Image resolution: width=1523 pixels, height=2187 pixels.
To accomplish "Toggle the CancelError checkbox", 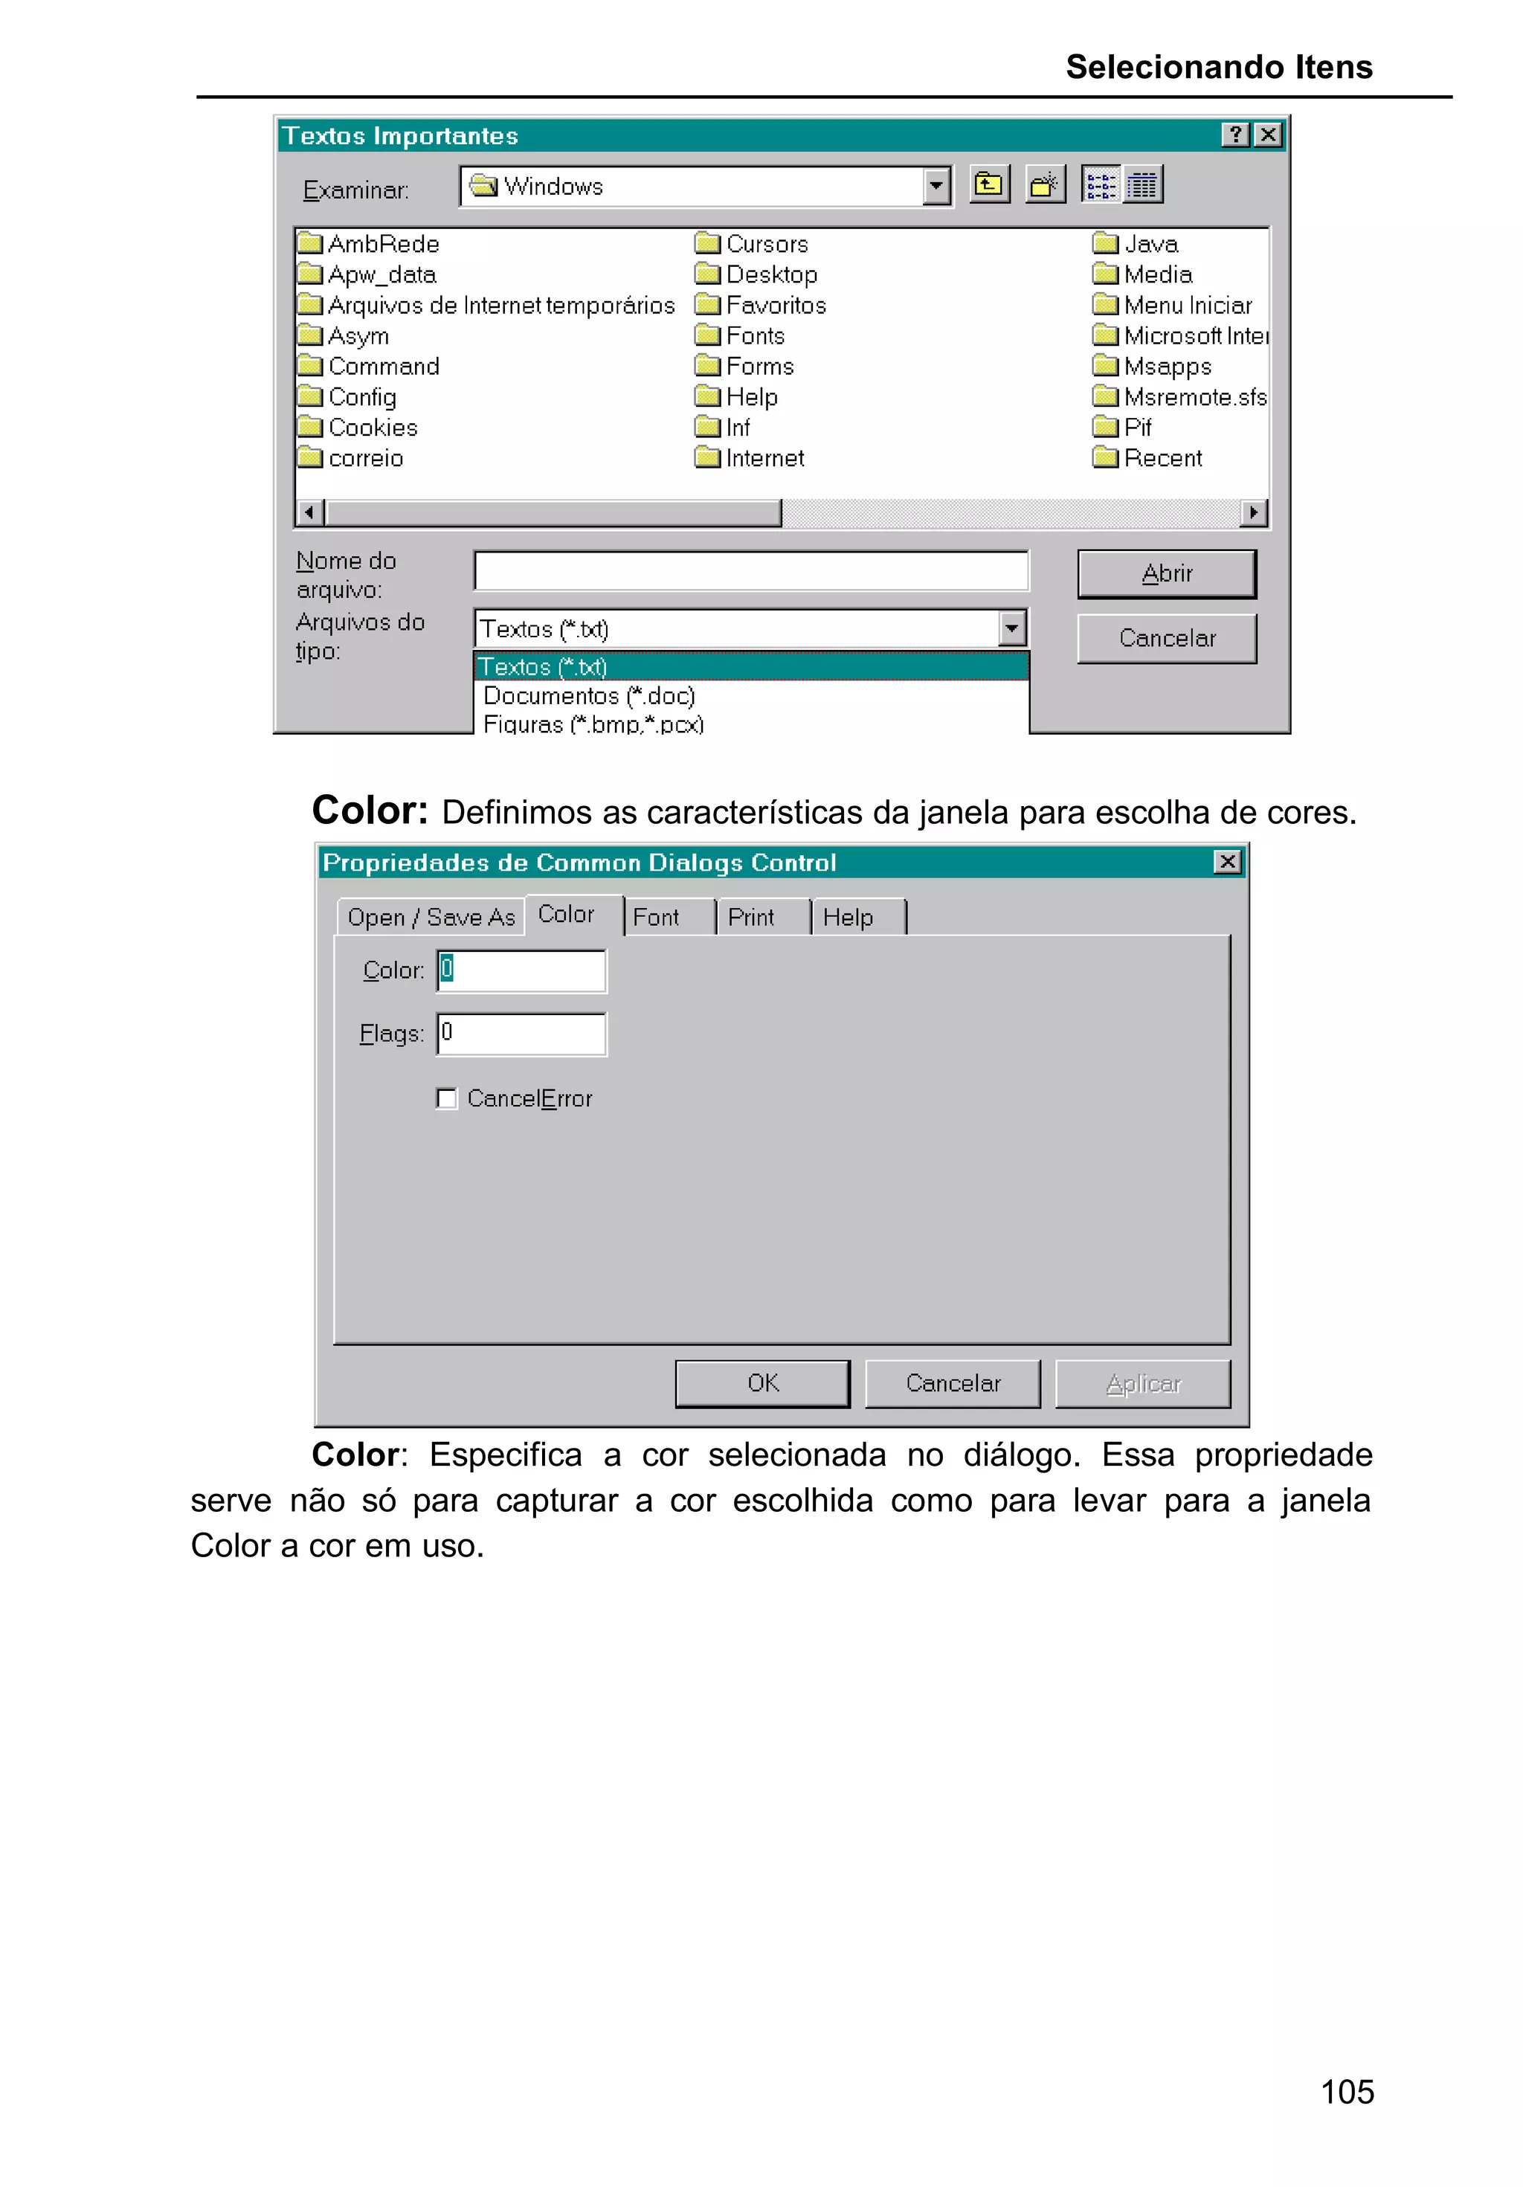I will click(x=445, y=1098).
